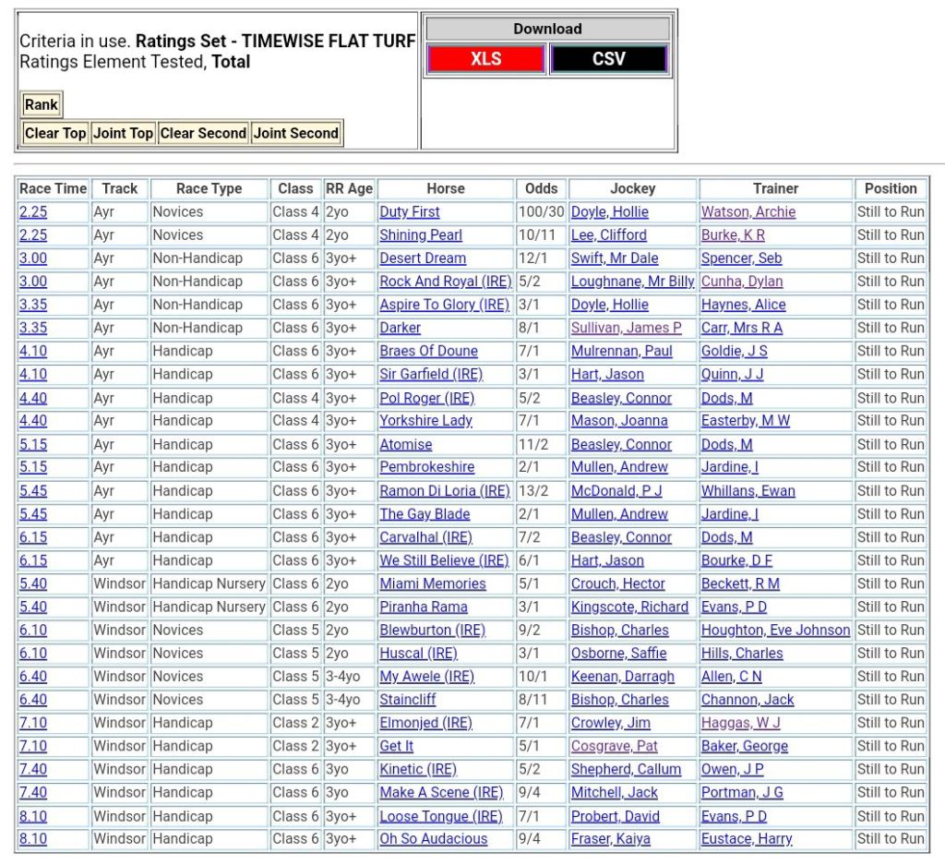The width and height of the screenshot is (945, 865).
Task: View trainer Whillans, Ewan
Action: [x=748, y=491]
